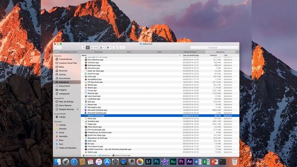Go back in Finder navigation
297x167 pixels.
pos(56,47)
